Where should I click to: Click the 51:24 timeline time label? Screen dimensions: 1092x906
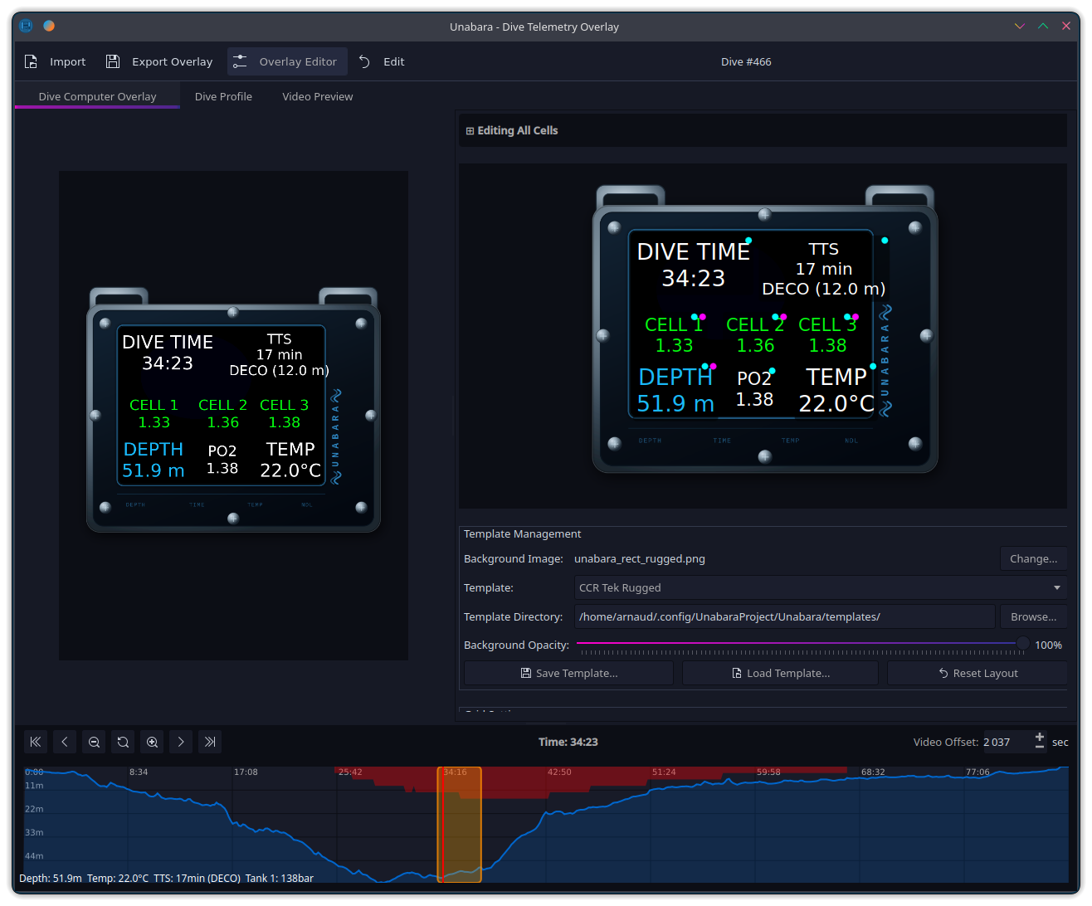pos(664,772)
